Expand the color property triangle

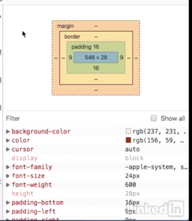(8, 140)
